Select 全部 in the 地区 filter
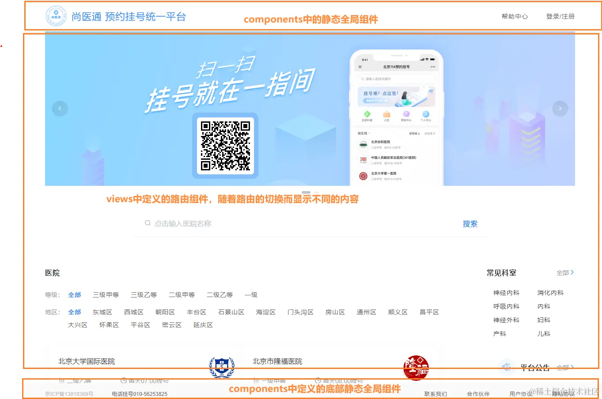 click(75, 312)
